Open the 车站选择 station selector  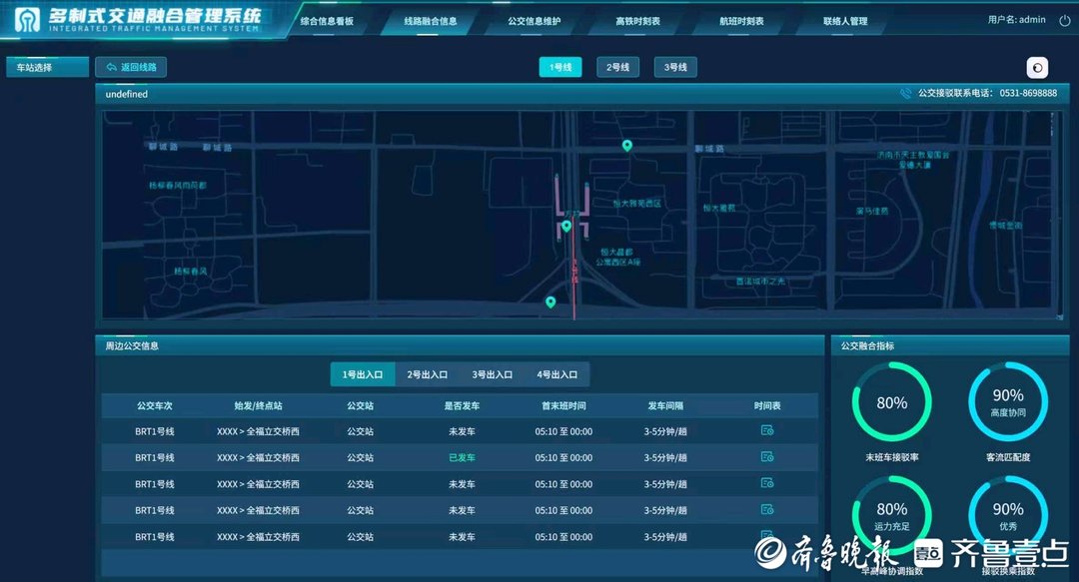point(48,68)
